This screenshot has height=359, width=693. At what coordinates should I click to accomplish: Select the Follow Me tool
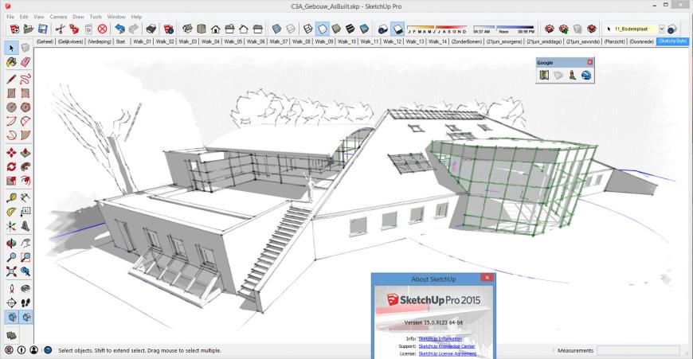(25, 167)
